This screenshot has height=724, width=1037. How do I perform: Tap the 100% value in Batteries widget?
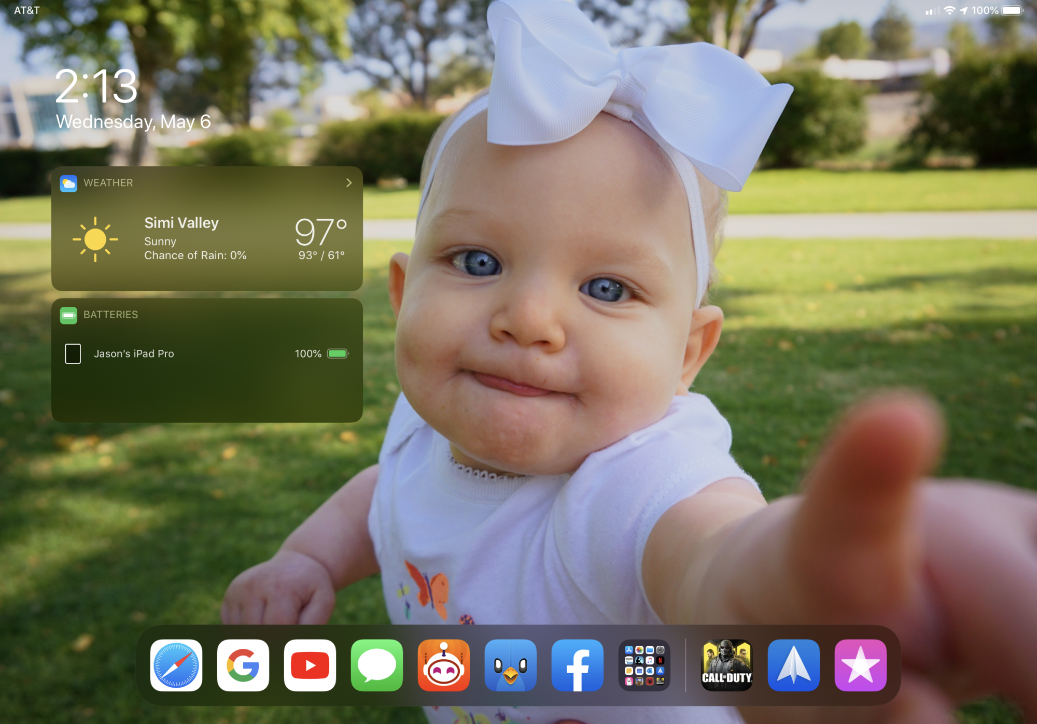pyautogui.click(x=308, y=353)
